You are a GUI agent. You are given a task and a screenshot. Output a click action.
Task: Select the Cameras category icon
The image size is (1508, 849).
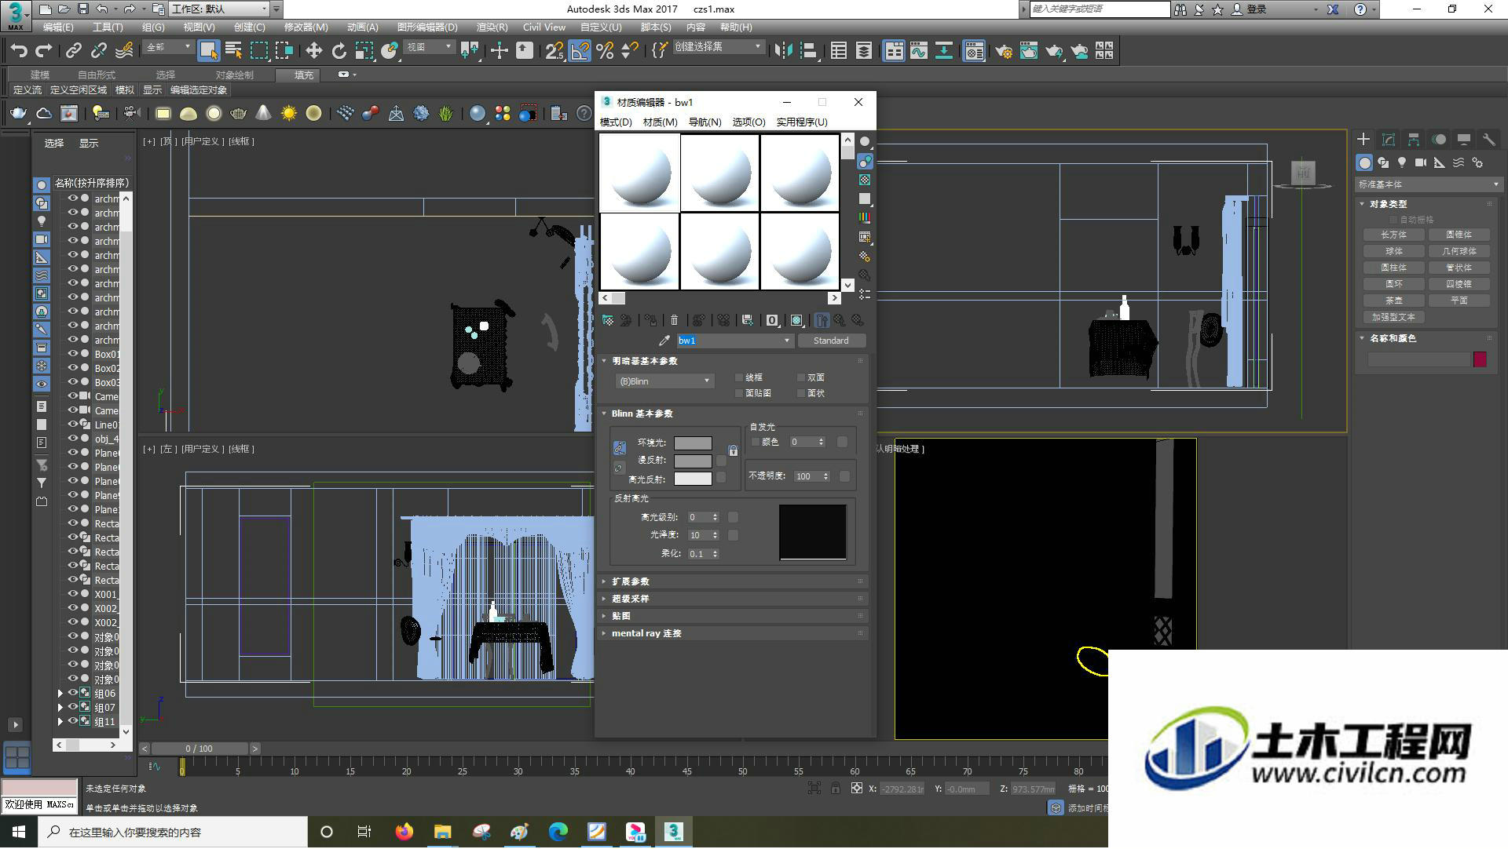click(x=1421, y=162)
